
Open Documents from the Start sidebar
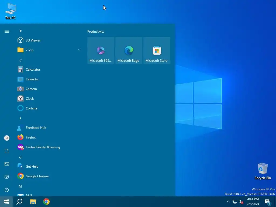click(7, 151)
